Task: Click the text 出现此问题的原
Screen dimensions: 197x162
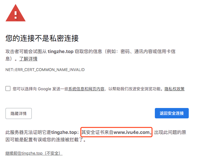Action: coord(170,132)
